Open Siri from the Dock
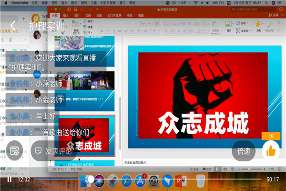Screen dimensions: 286x191 [x=99, y=181]
